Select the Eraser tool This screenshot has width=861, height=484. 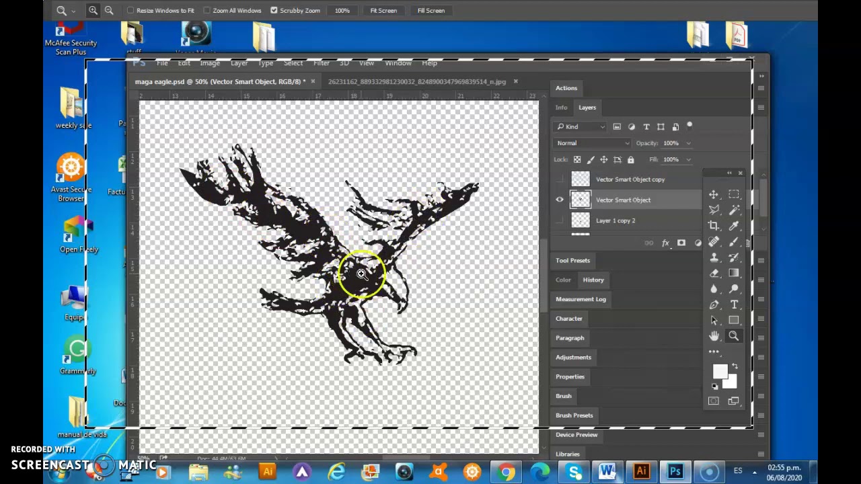pos(714,273)
